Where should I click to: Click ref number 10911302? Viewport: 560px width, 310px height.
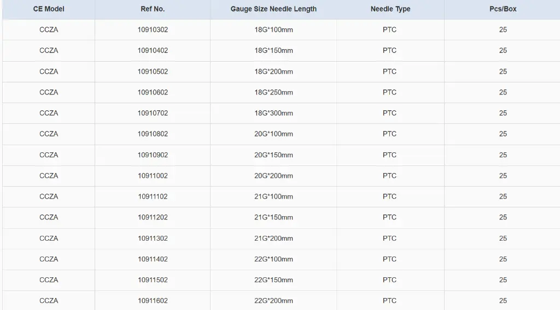tap(153, 239)
